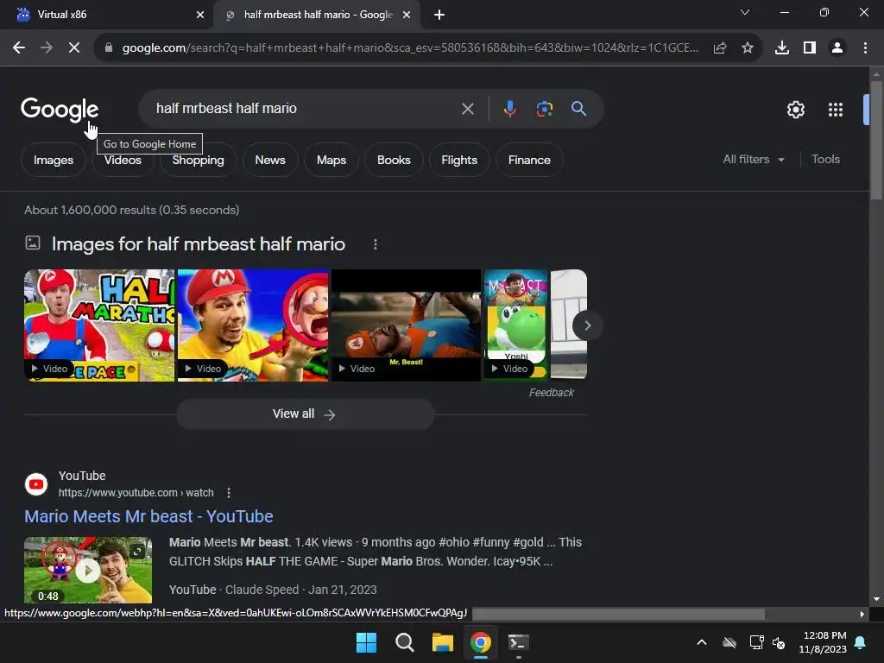The height and width of the screenshot is (663, 884).
Task: Clear the search box with the X icon
Action: point(467,109)
